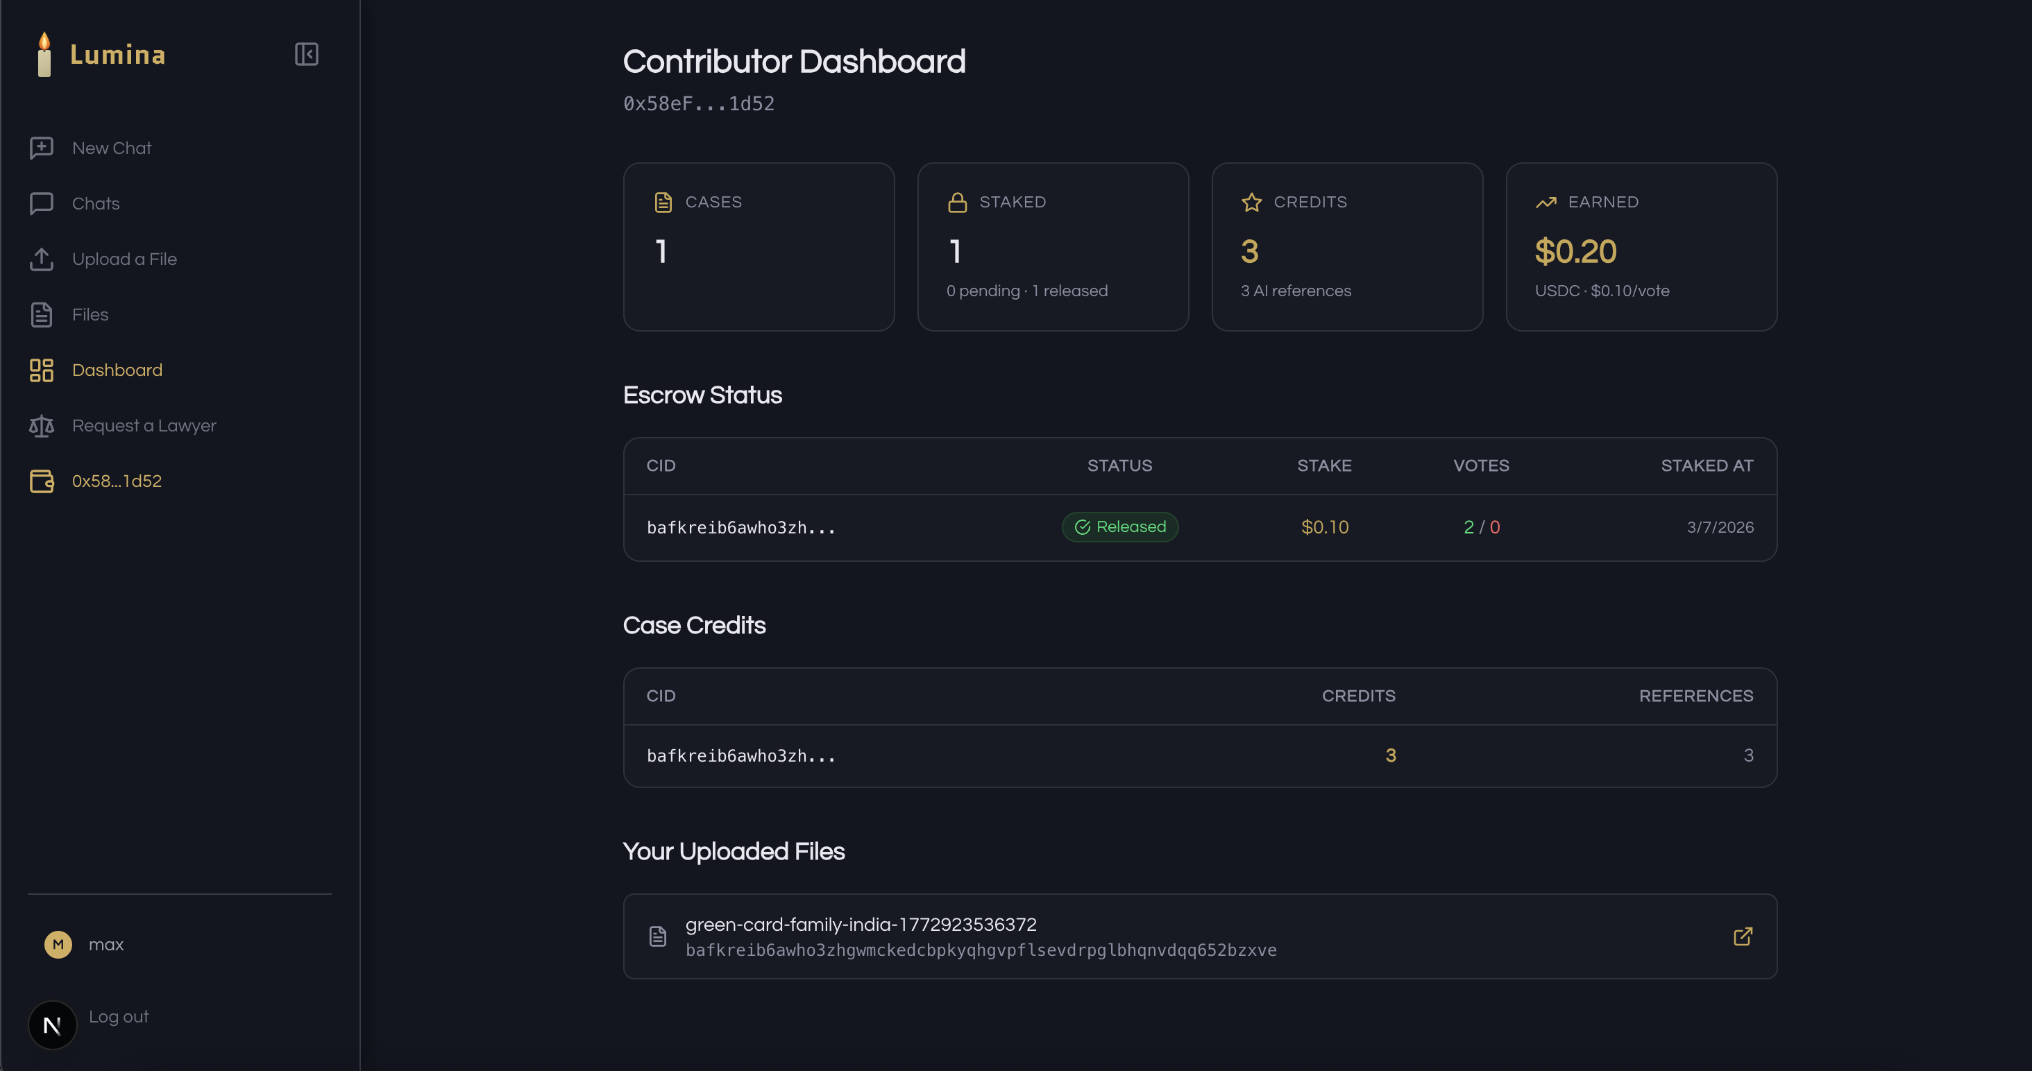Click the Lumina candle logo

(x=44, y=54)
